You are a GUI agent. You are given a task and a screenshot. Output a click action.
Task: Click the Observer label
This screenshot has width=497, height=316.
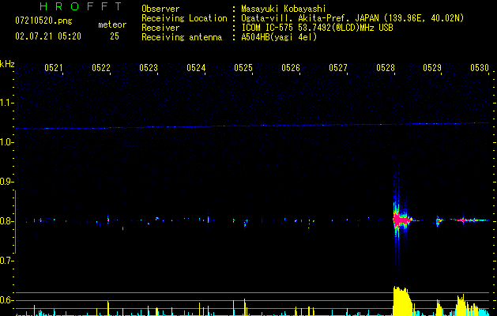160,9
